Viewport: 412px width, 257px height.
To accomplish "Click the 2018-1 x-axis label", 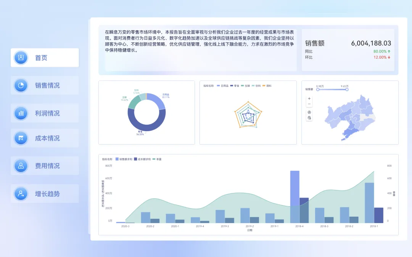I will point(374,226).
